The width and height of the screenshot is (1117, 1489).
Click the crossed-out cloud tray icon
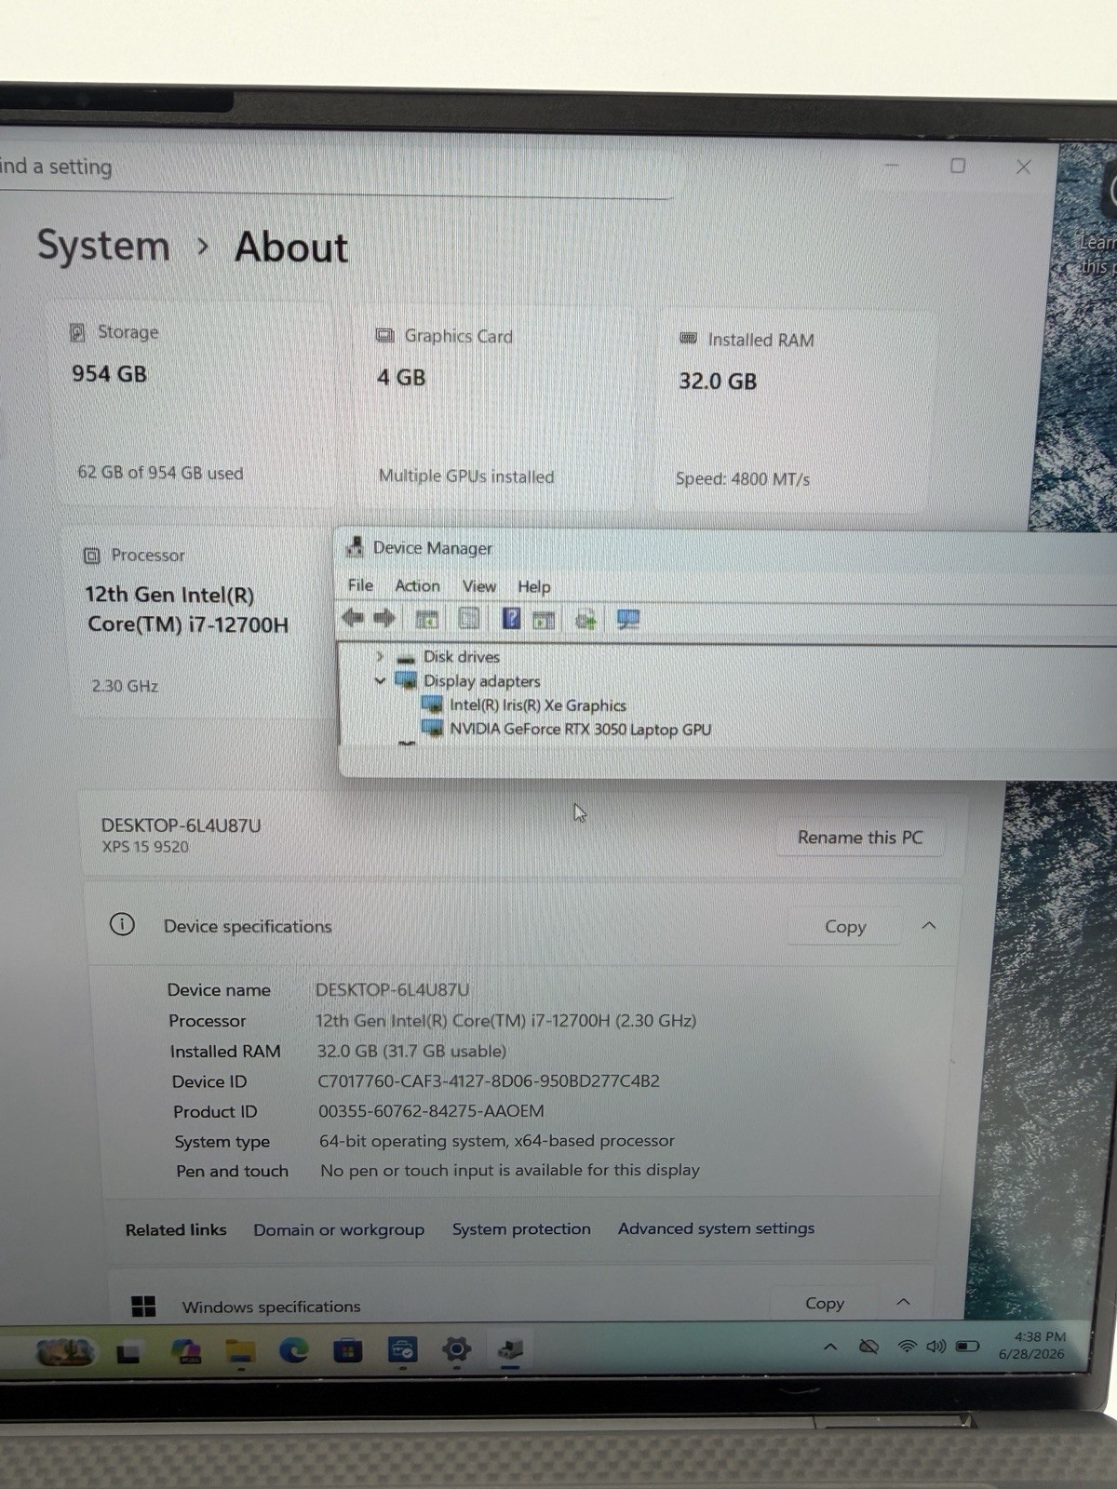(x=868, y=1347)
